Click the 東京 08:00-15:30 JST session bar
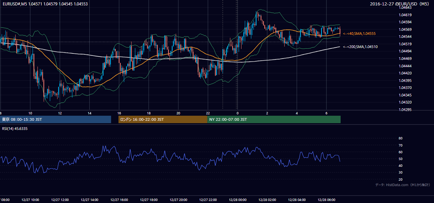 tap(55, 119)
